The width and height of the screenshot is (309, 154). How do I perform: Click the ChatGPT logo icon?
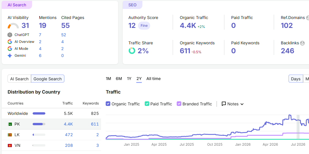tap(10, 35)
